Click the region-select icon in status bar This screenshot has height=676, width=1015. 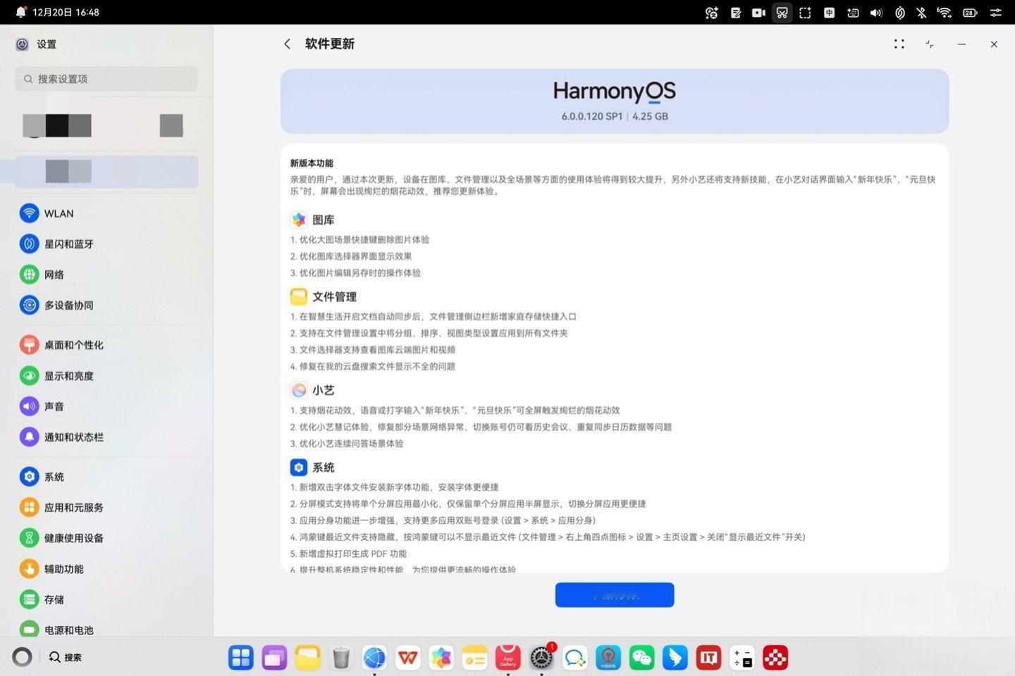pyautogui.click(x=805, y=12)
